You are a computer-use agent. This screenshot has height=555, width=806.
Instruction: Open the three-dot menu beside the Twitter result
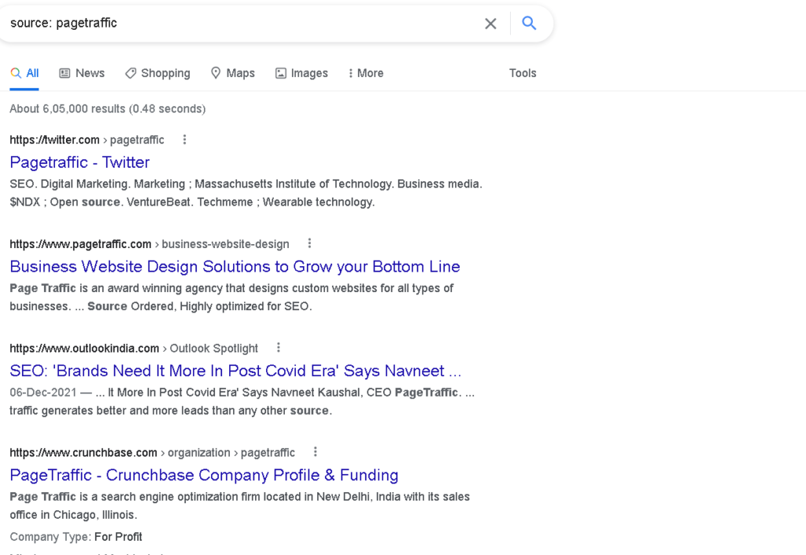click(x=183, y=139)
